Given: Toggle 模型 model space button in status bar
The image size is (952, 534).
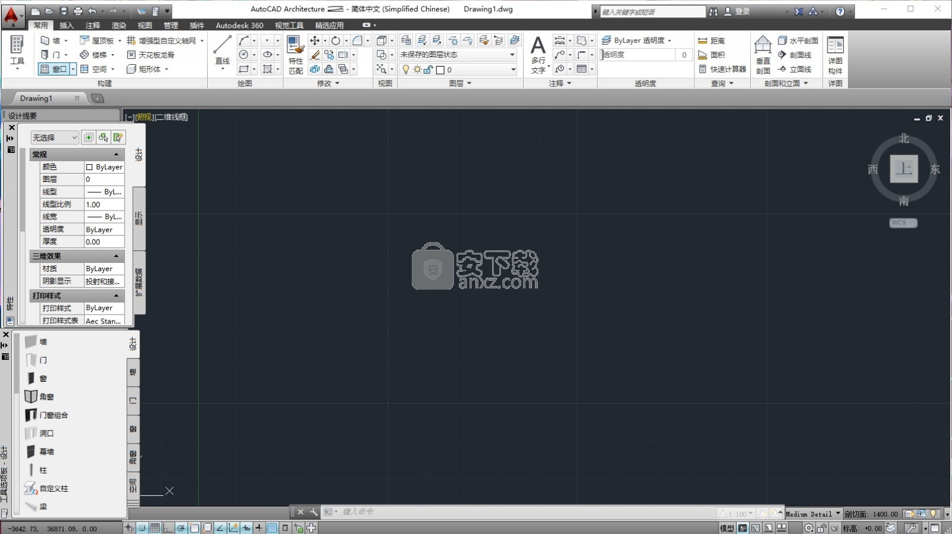Looking at the screenshot, I should [727, 528].
